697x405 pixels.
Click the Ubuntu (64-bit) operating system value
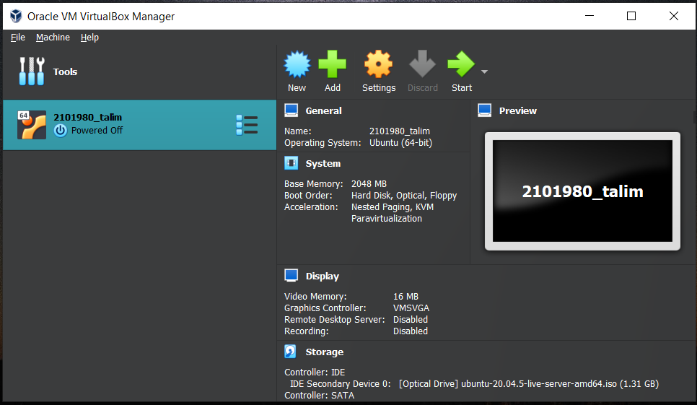pos(400,143)
